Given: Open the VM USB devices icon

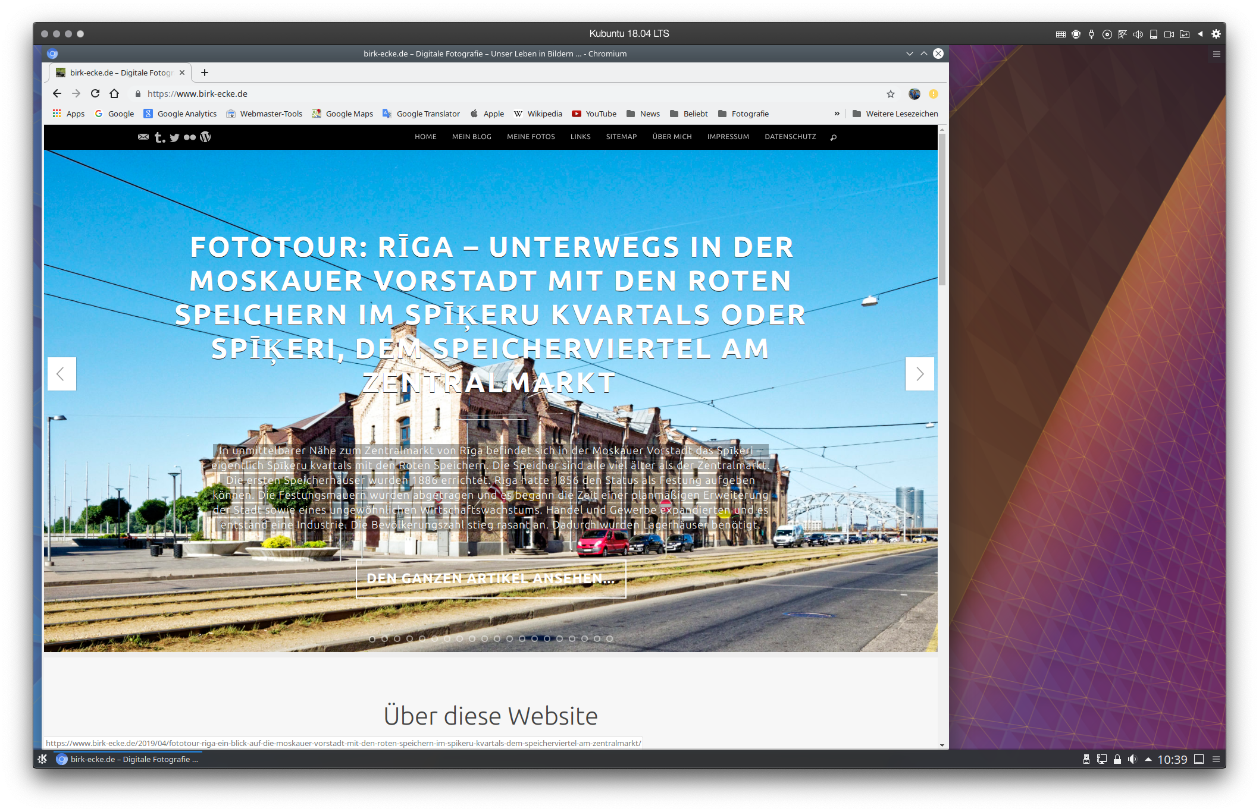Looking at the screenshot, I should pyautogui.click(x=1091, y=34).
